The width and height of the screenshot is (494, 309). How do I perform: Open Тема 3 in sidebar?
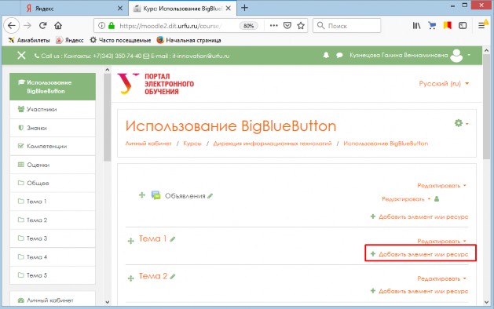pyautogui.click(x=53, y=238)
